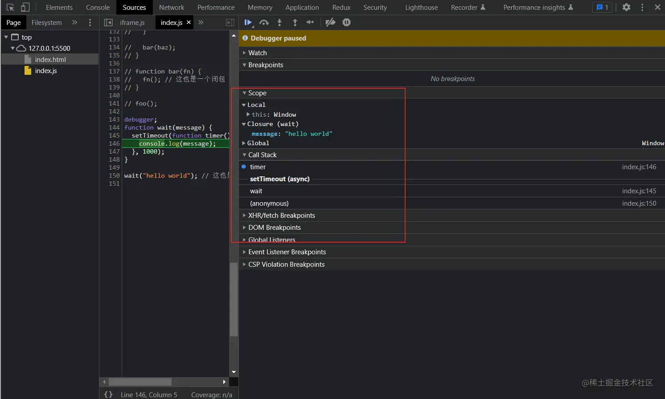Click the single step arrow icon
The height and width of the screenshot is (399, 665).
click(310, 22)
